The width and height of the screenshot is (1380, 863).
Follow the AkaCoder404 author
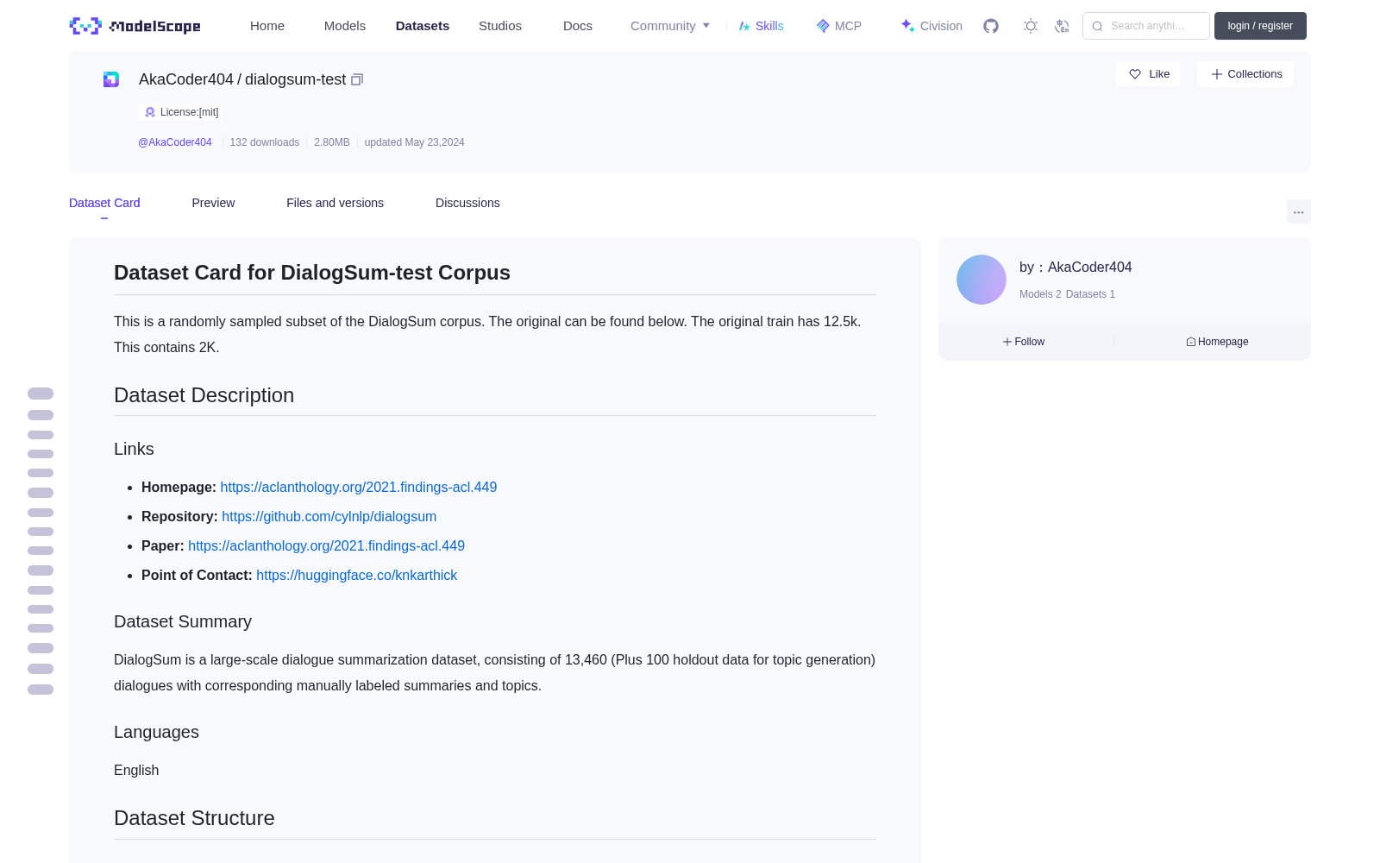coord(1024,342)
